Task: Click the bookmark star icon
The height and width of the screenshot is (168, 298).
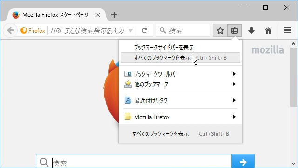Action: 220,30
